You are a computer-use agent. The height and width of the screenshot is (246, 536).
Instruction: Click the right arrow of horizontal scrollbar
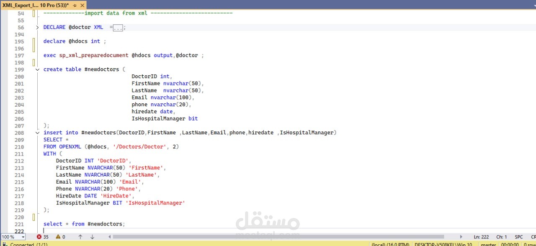(x=461, y=237)
